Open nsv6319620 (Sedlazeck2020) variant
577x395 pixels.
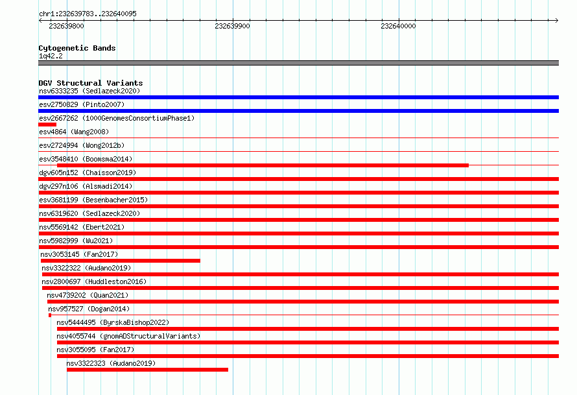pos(89,213)
